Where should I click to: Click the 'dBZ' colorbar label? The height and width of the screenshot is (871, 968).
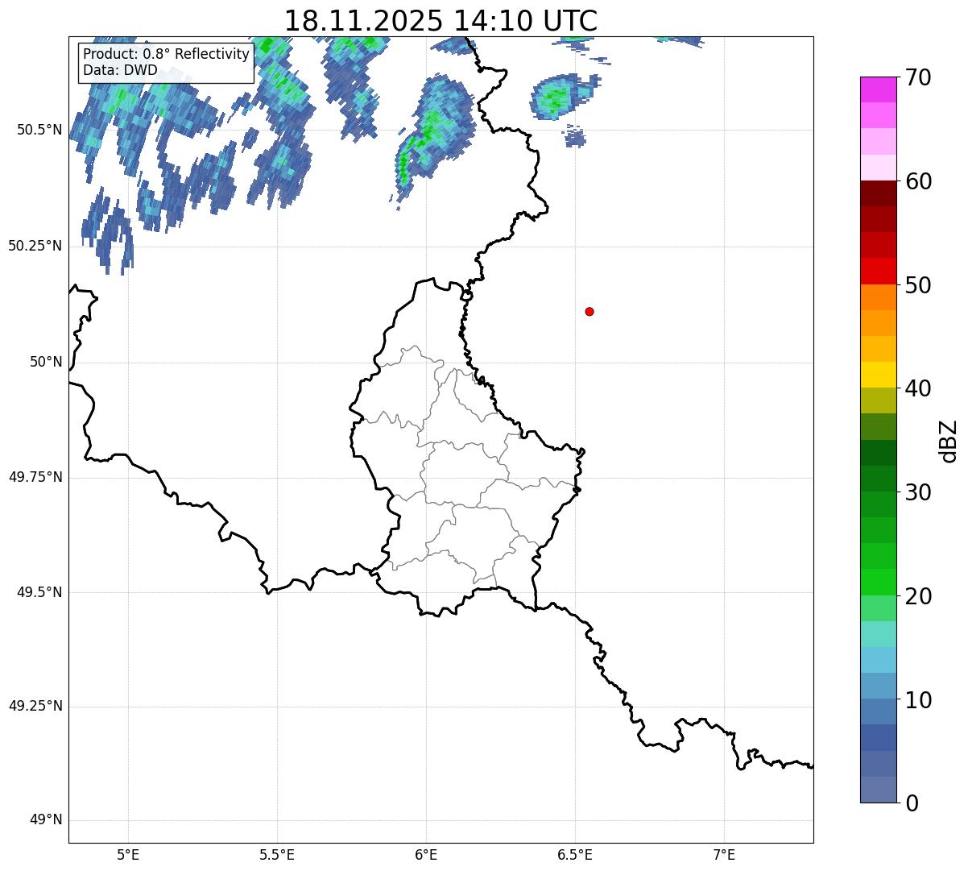(949, 440)
